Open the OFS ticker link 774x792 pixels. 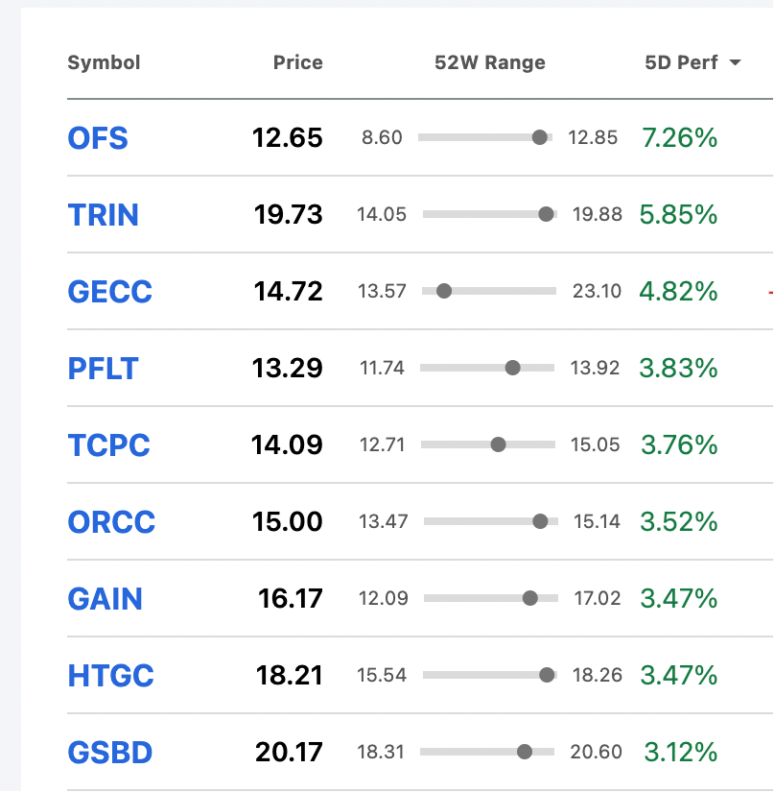click(x=98, y=138)
